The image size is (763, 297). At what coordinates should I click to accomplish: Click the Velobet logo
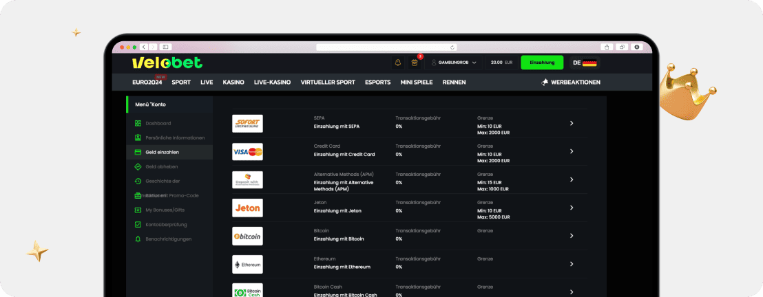(x=167, y=63)
